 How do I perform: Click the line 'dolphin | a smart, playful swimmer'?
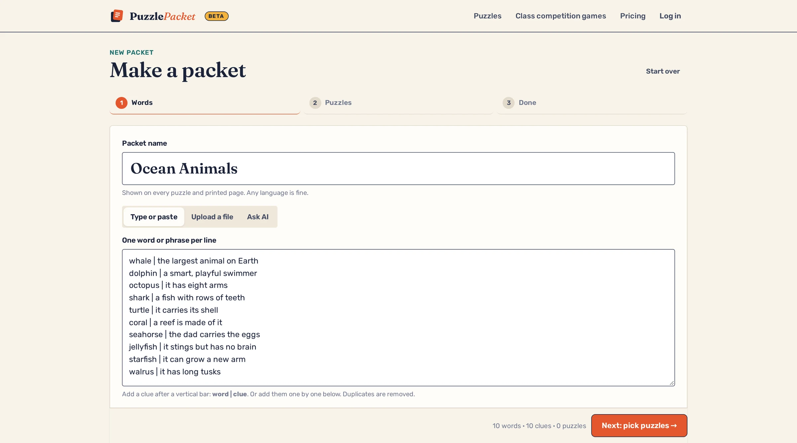pyautogui.click(x=193, y=273)
